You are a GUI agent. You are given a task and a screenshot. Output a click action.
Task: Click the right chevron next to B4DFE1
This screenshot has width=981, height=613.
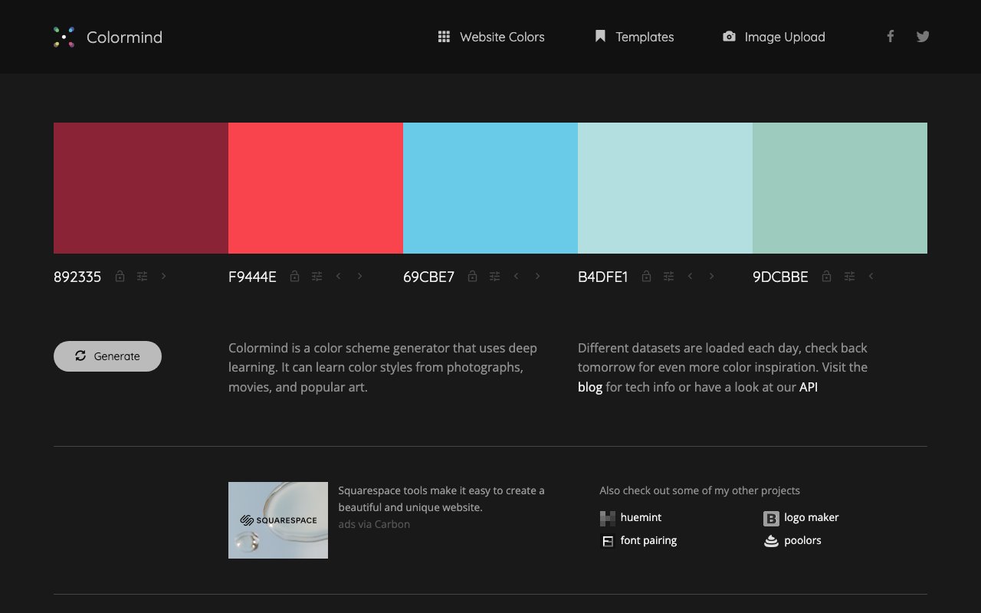coord(712,276)
